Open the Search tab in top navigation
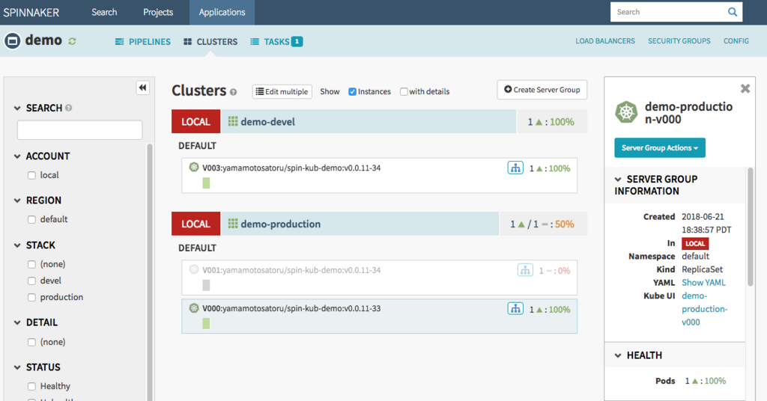This screenshot has width=767, height=401. (104, 12)
